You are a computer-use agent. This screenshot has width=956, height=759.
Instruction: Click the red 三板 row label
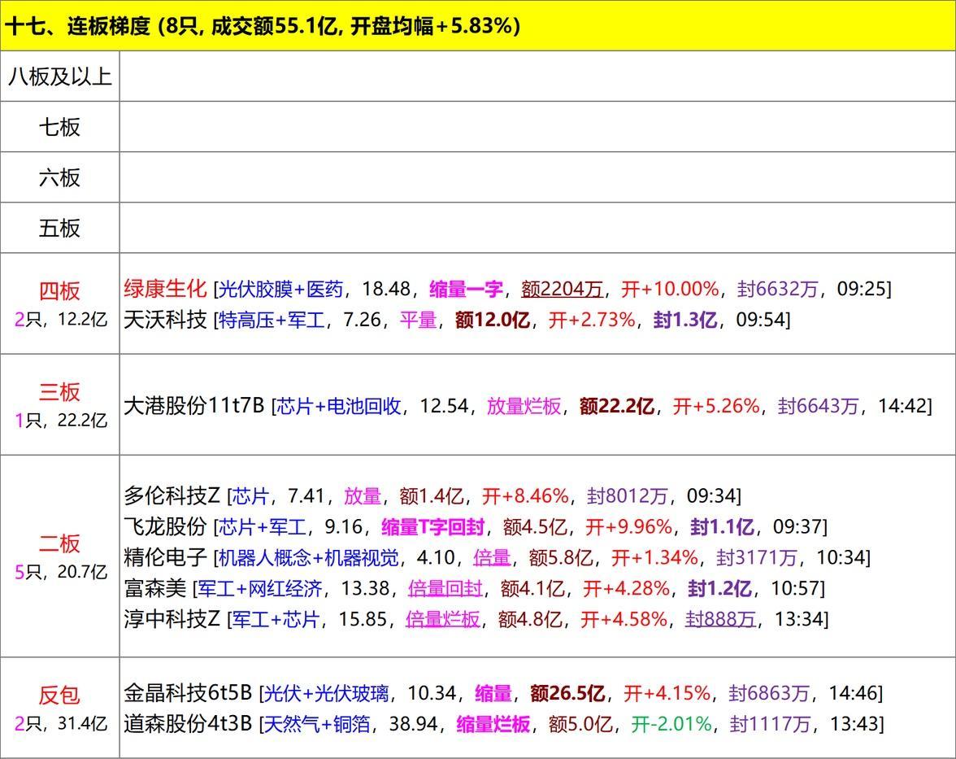60,392
